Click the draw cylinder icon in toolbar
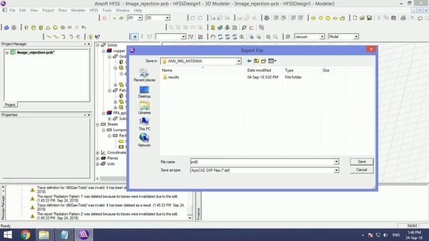 click(34, 27)
